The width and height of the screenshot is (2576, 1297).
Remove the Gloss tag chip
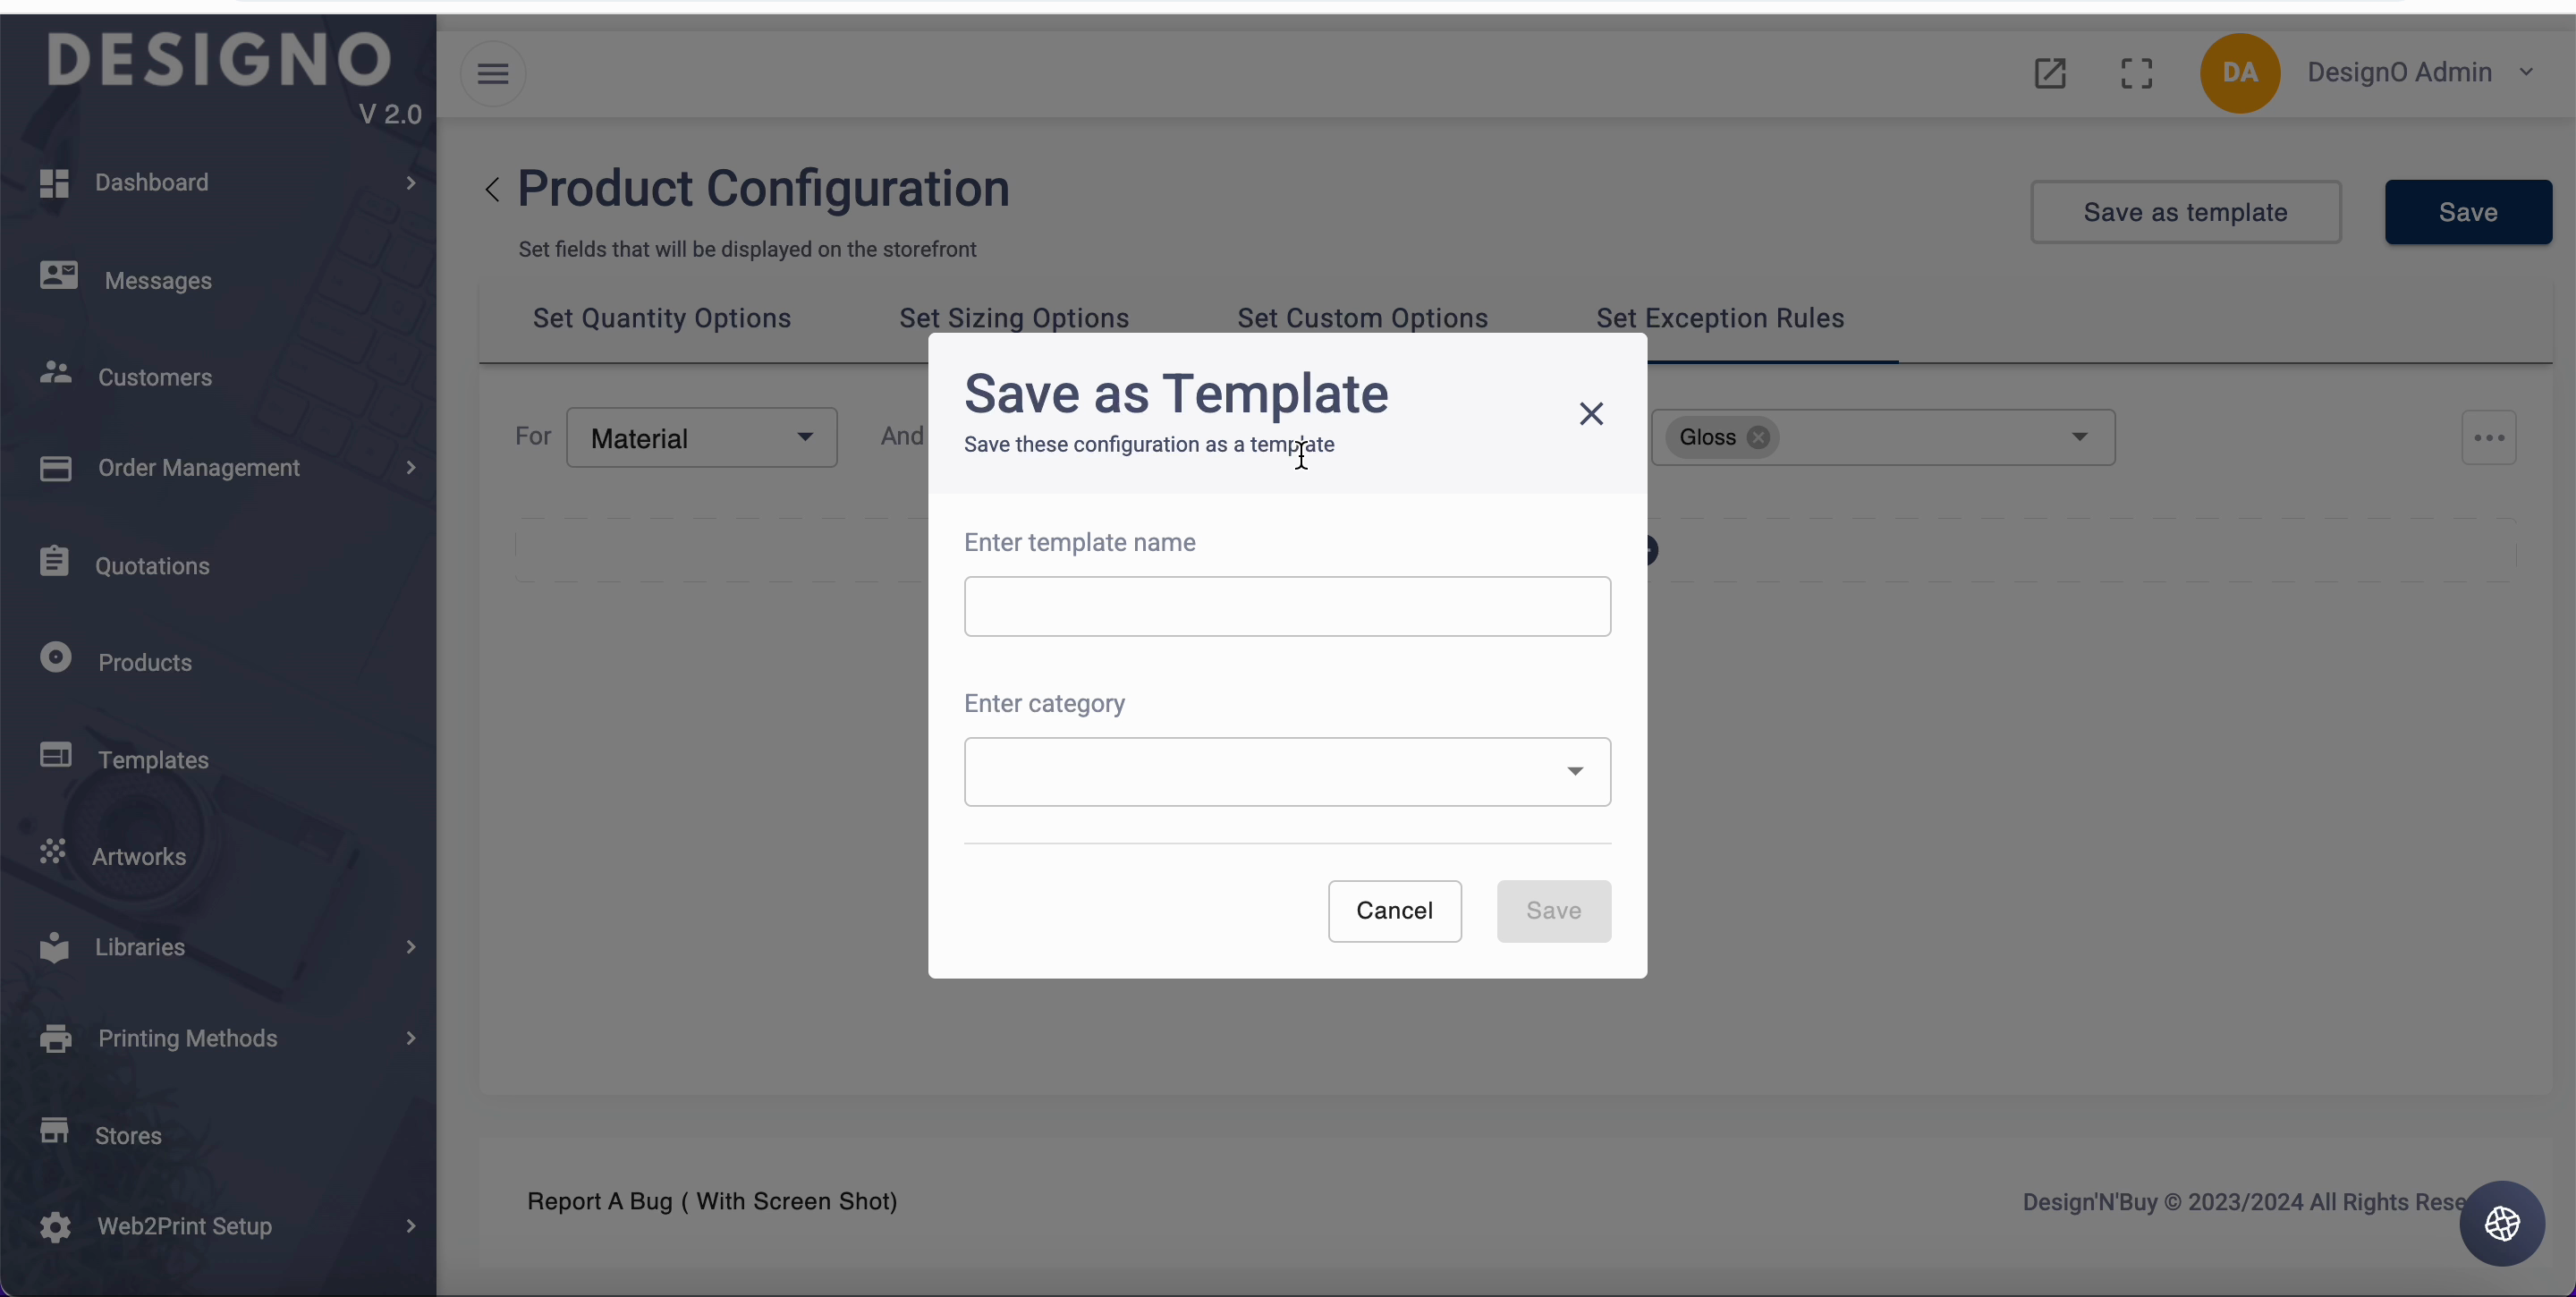pyautogui.click(x=1758, y=438)
